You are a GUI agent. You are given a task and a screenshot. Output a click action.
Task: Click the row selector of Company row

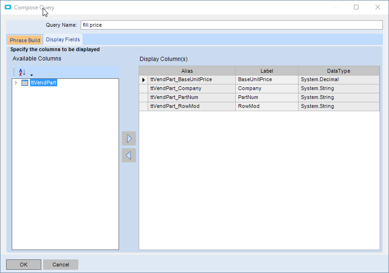coord(143,89)
